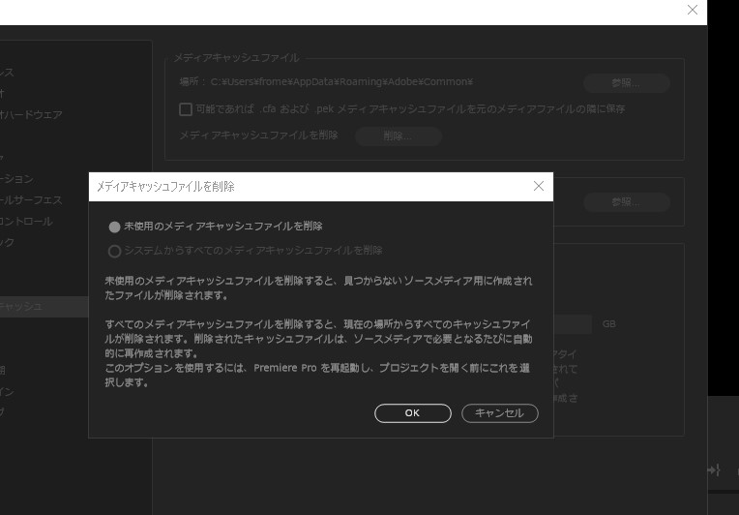Select the デバイスコントロール category in sidebar
The width and height of the screenshot is (739, 515).
pos(27,222)
